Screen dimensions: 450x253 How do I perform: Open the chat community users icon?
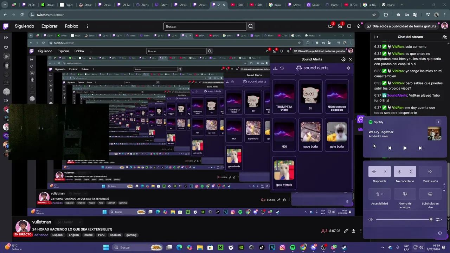pyautogui.click(x=444, y=37)
